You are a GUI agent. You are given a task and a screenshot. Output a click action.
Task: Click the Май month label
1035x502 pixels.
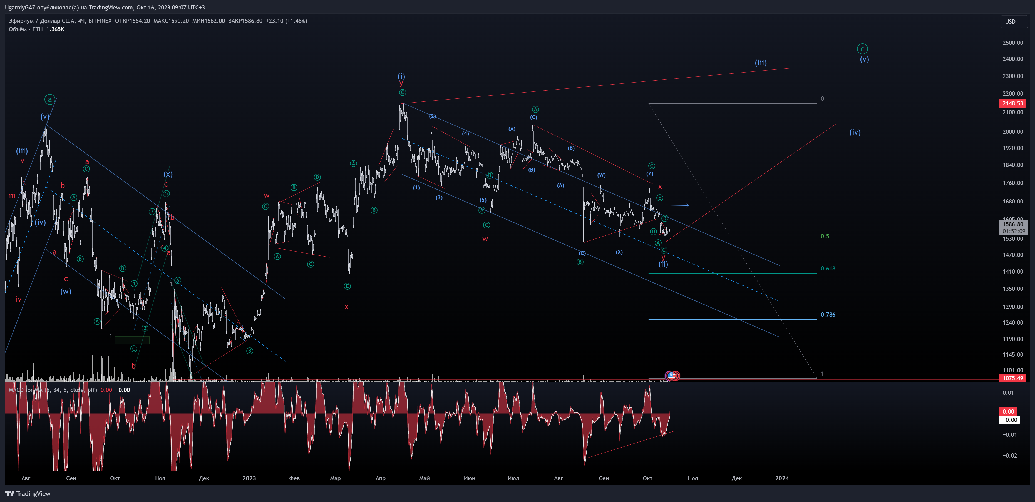click(424, 478)
